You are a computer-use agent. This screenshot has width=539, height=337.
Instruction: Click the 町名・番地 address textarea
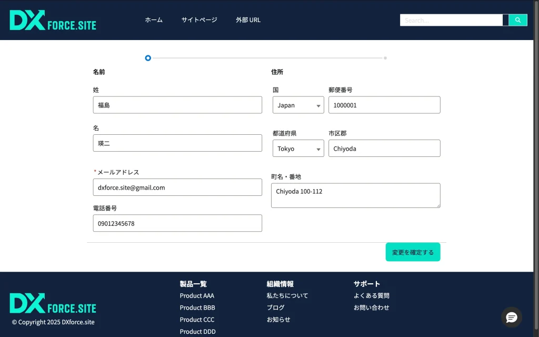pyautogui.click(x=355, y=195)
